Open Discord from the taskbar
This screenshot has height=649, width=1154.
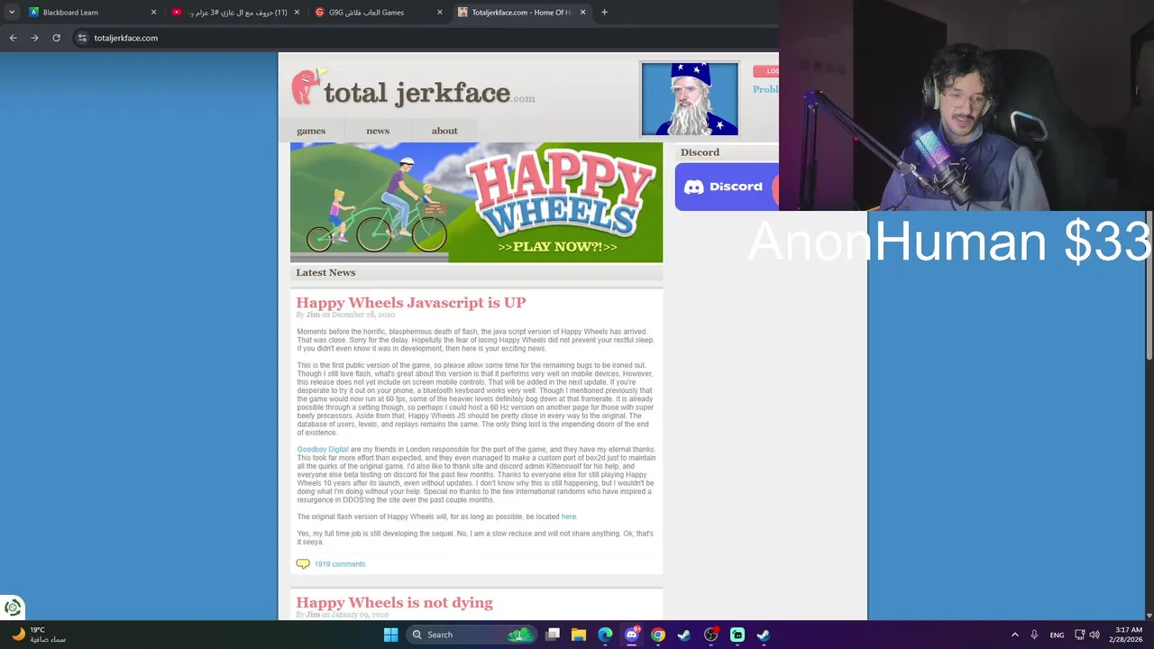tap(631, 635)
